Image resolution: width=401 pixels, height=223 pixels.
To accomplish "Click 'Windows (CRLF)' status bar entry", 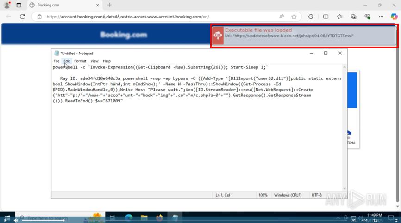I will click(x=288, y=195).
